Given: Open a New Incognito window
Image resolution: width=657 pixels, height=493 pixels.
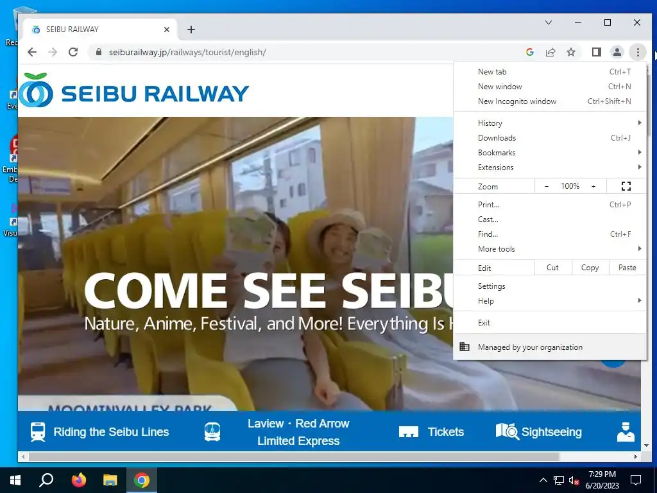Looking at the screenshot, I should pyautogui.click(x=550, y=101).
